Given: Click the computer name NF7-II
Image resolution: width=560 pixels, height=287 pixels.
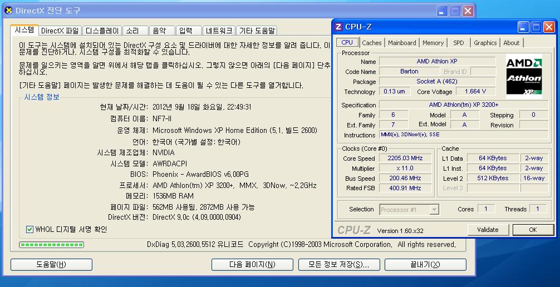Looking at the screenshot, I should click(x=162, y=118).
